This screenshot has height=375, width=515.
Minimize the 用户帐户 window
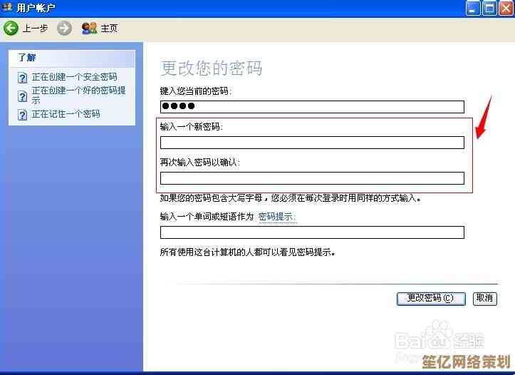(473, 9)
